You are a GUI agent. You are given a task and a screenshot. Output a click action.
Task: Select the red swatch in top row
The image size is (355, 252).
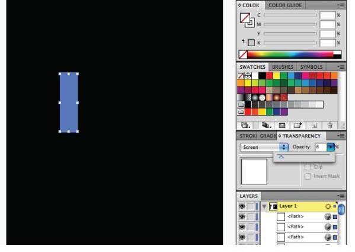tap(269, 75)
